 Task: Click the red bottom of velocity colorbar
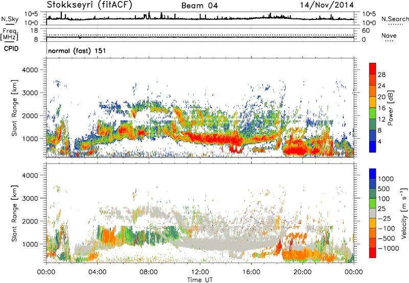click(373, 253)
